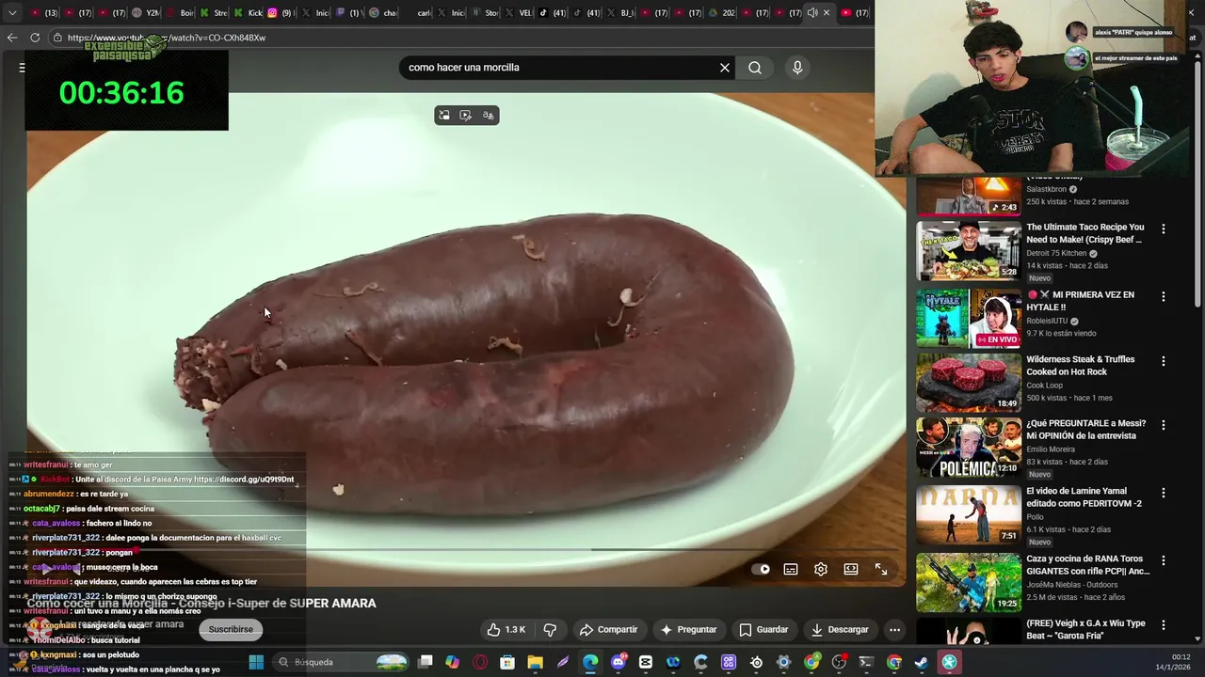Open options menu for 'Veigh x G.A x Wiu' video
This screenshot has height=677, width=1205.
[x=1164, y=624]
